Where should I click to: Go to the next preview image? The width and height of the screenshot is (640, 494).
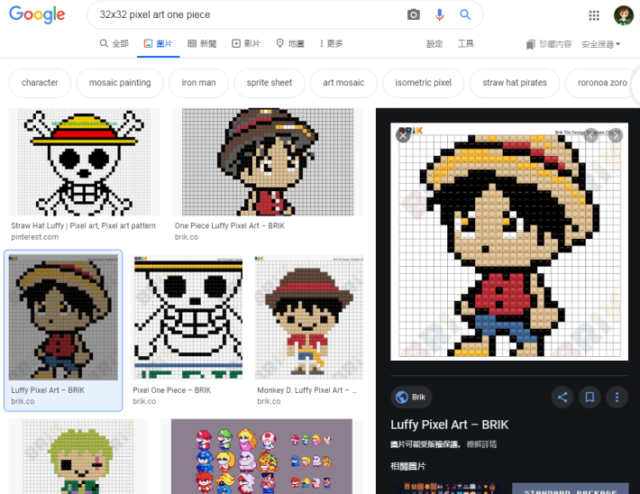point(615,135)
